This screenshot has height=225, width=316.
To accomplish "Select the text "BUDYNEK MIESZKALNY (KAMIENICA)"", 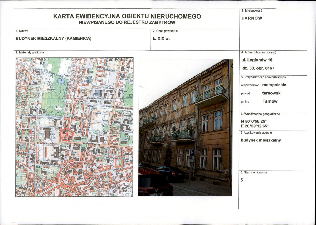I will click(54, 38).
